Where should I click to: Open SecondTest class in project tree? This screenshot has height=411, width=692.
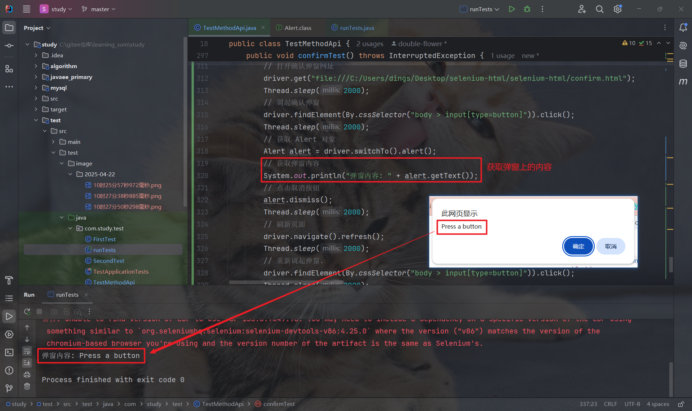coord(108,261)
